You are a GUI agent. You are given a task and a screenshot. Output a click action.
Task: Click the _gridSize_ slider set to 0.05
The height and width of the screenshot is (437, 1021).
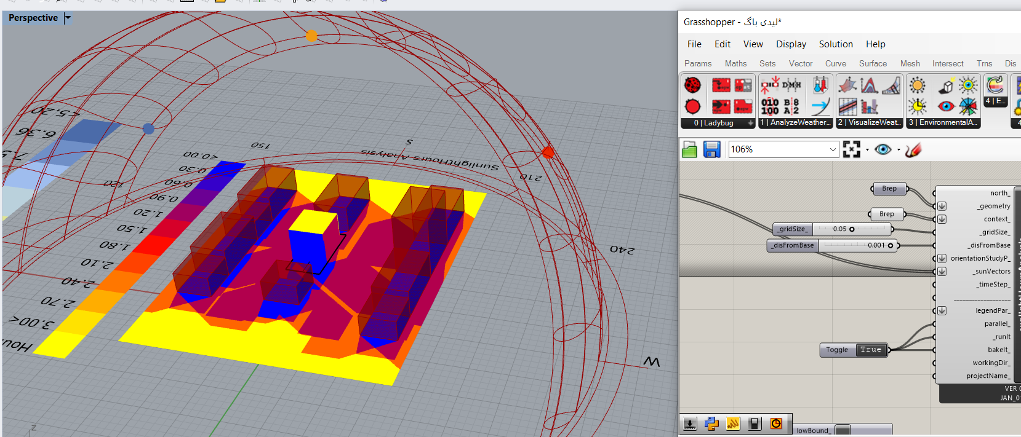(833, 229)
